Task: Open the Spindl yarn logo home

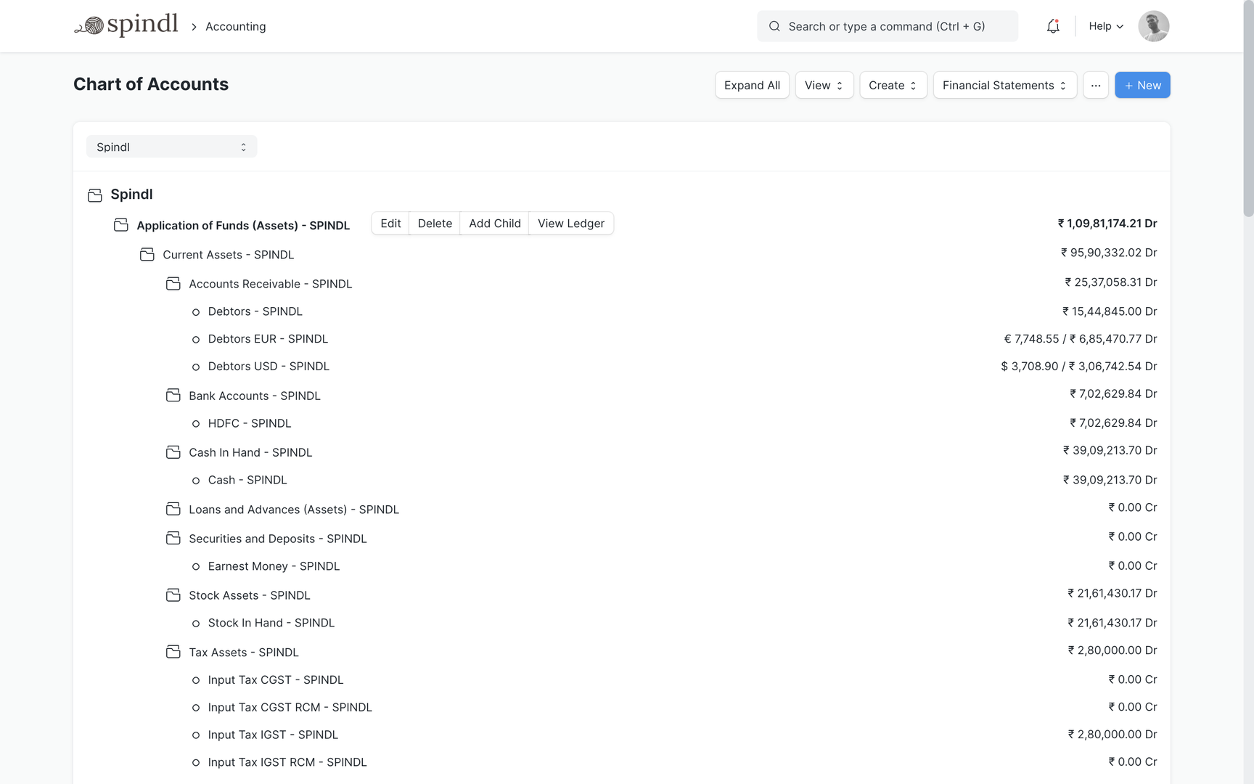Action: (x=126, y=25)
